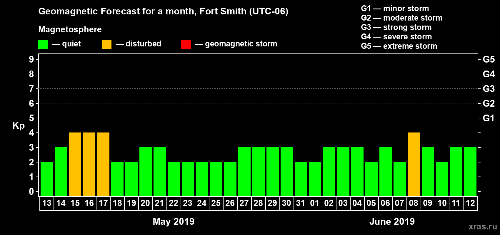Click the red geomagnetic storm legend swatch
This screenshot has width=500, height=235.
(186, 44)
